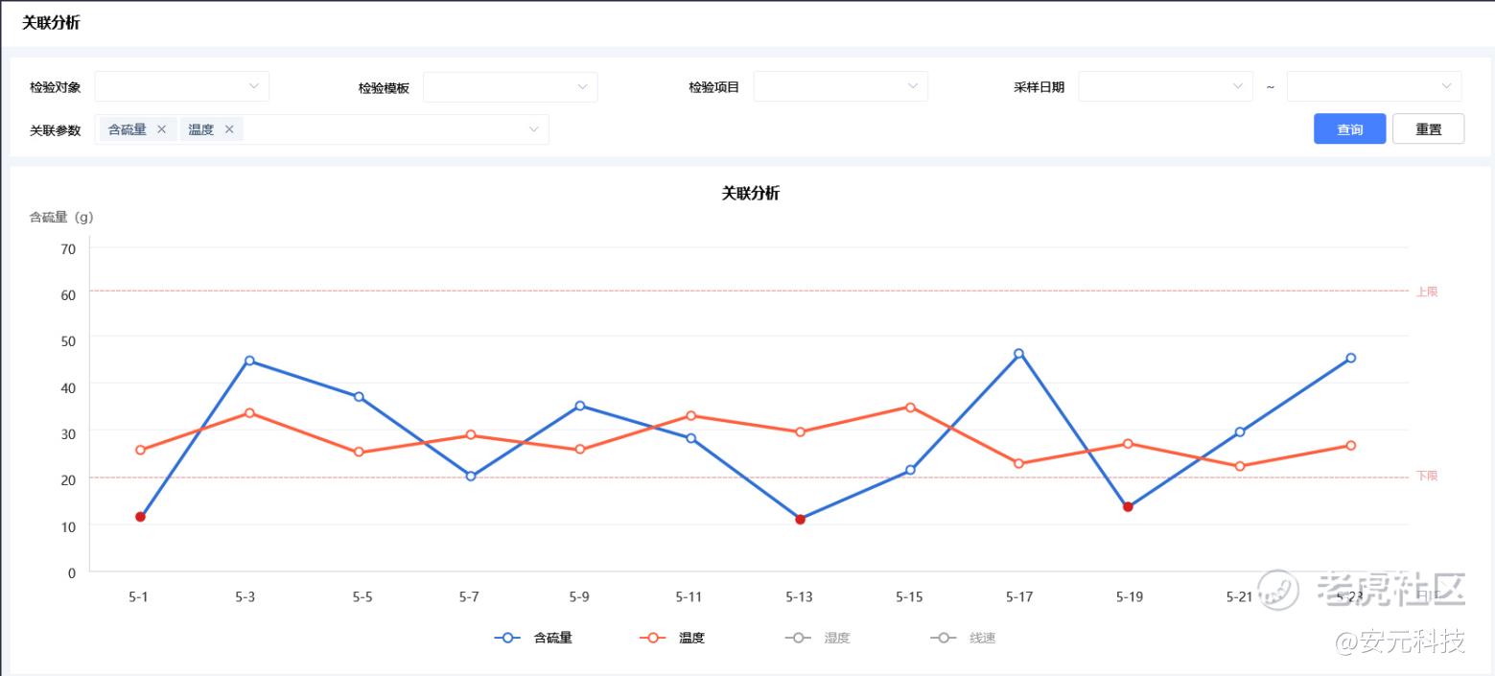
Task: Toggle the 含硫量 legend series
Action: tap(533, 638)
